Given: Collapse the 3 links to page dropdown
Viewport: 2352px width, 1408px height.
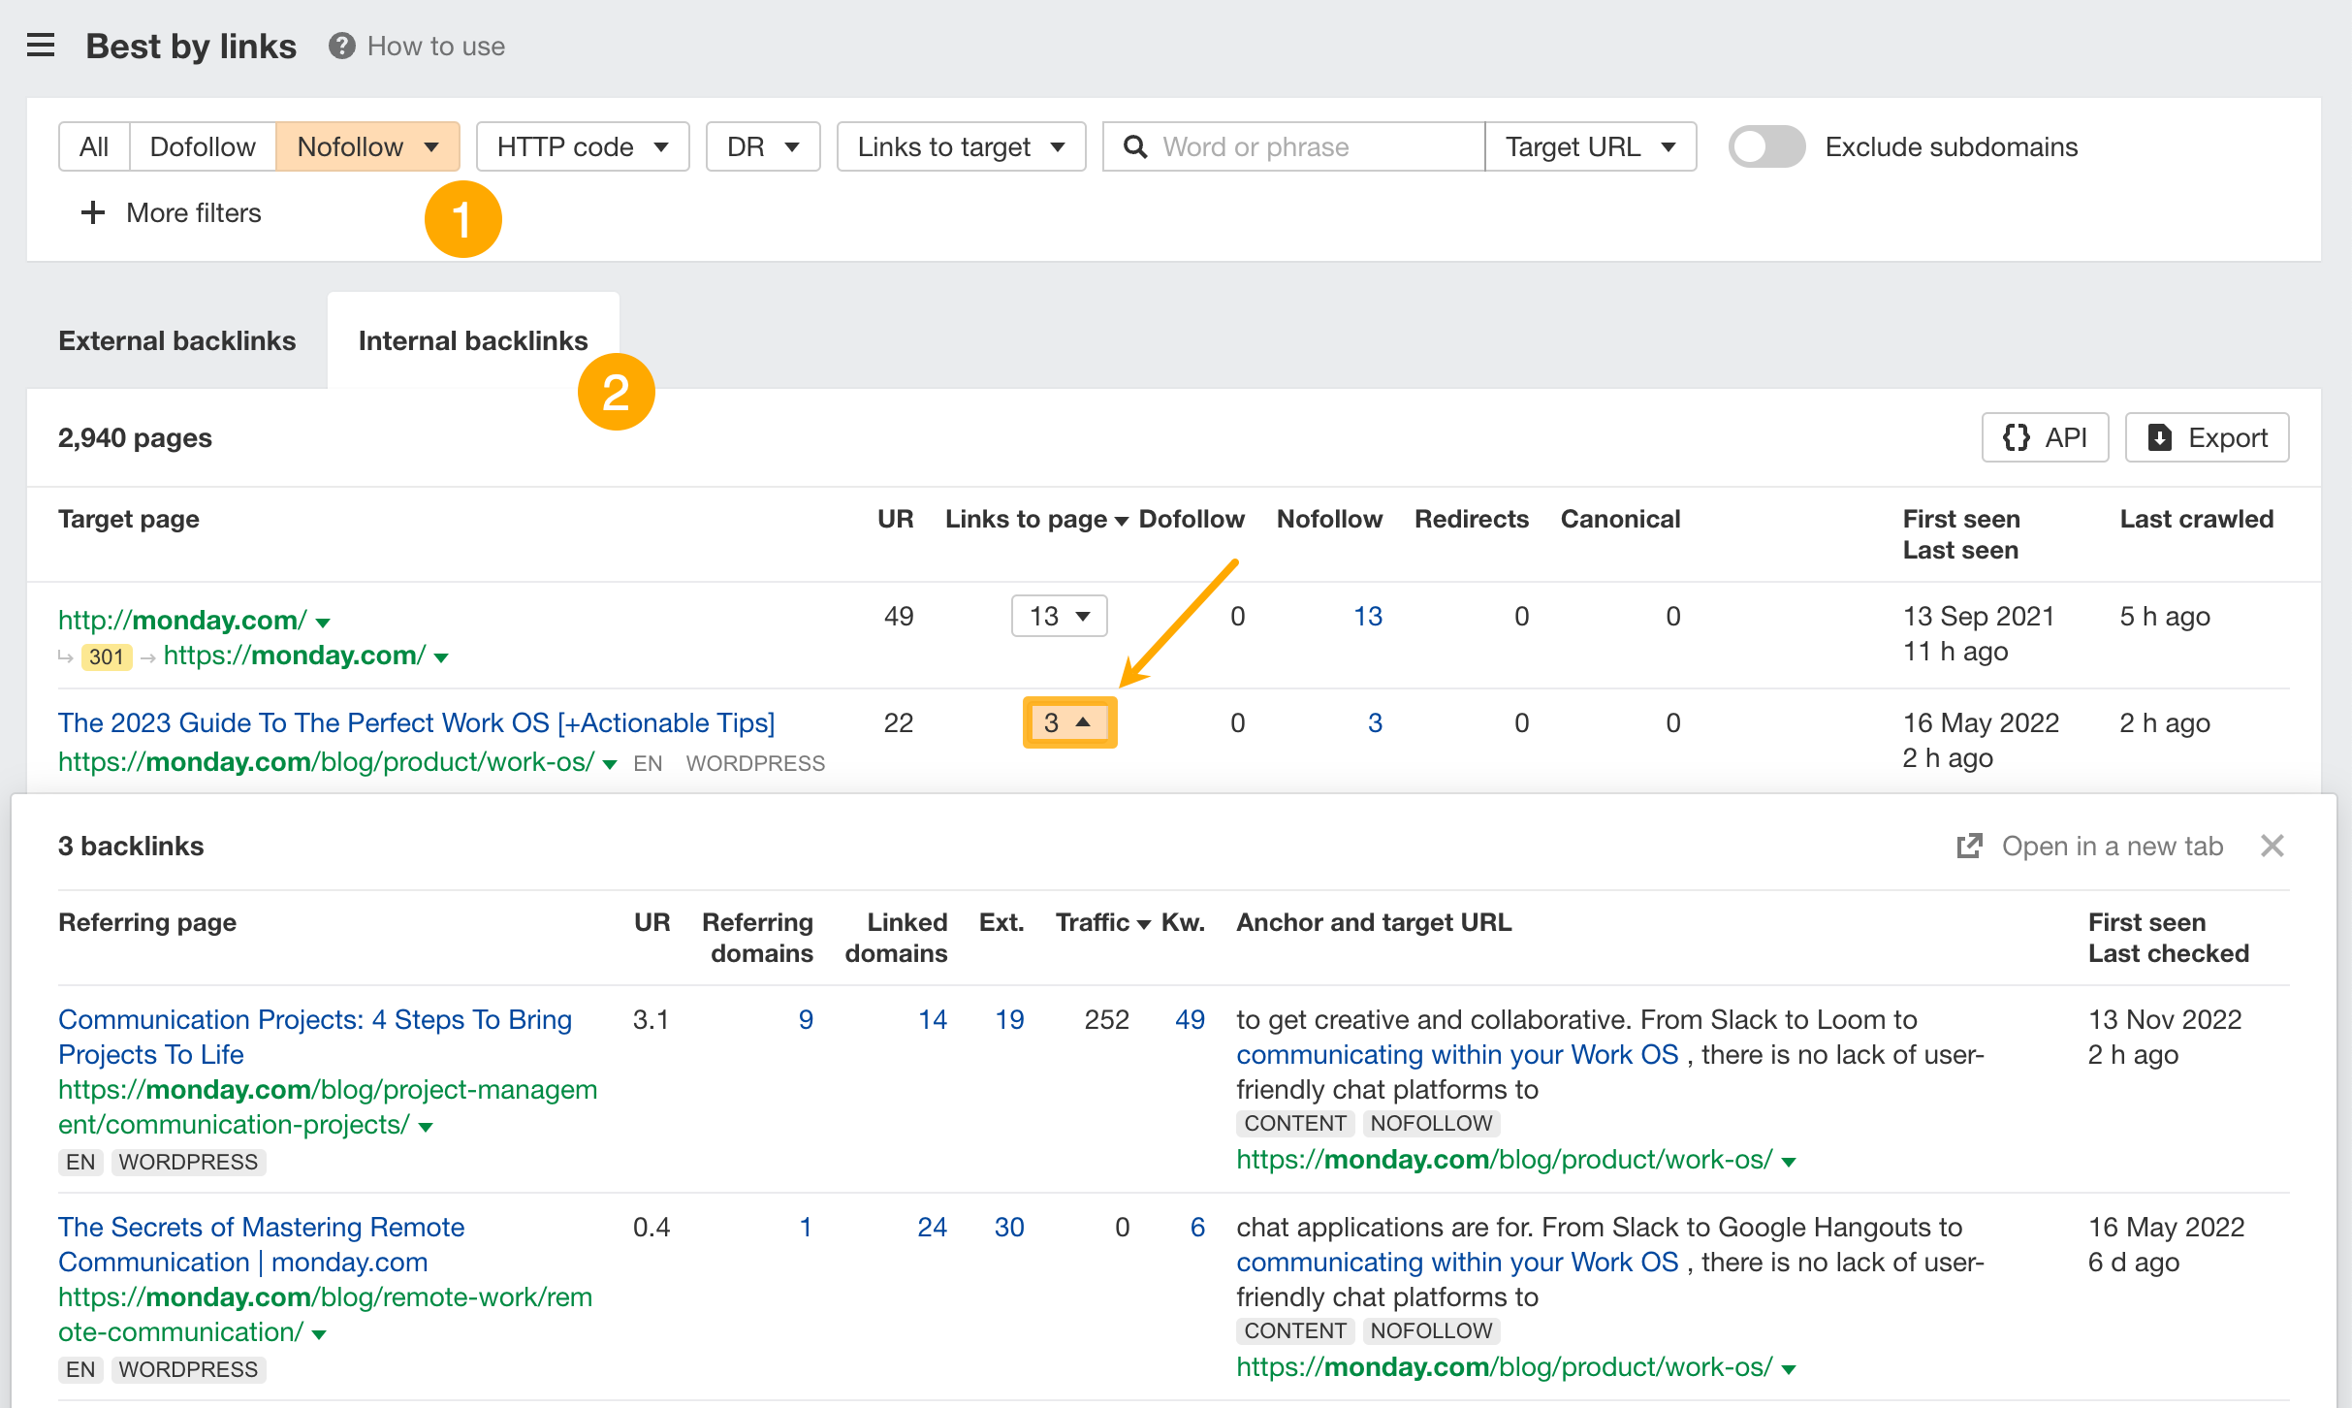Looking at the screenshot, I should (1069, 722).
